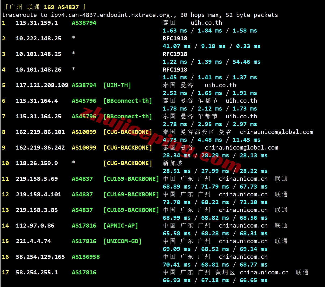Select IP address 58.254.255.1
Viewport: 325px width, 287px height.
point(37,272)
